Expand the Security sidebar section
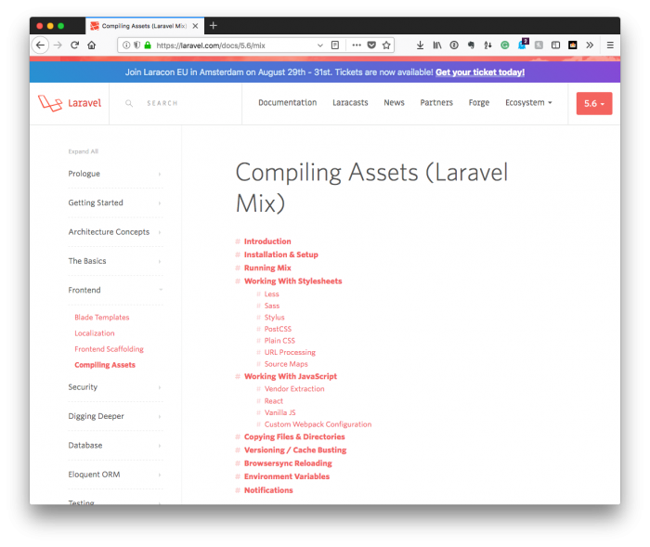650x547 pixels. pyautogui.click(x=115, y=387)
